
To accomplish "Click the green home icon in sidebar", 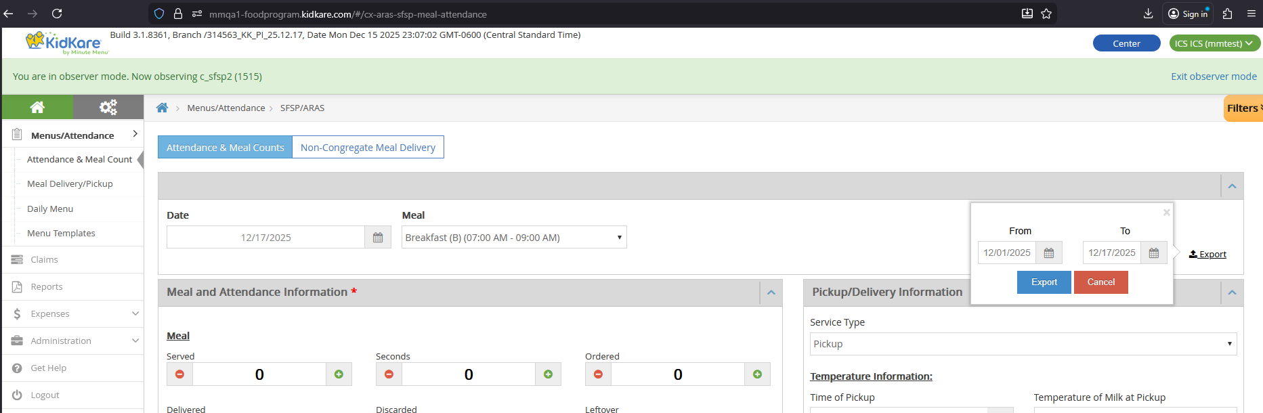I will tap(37, 107).
